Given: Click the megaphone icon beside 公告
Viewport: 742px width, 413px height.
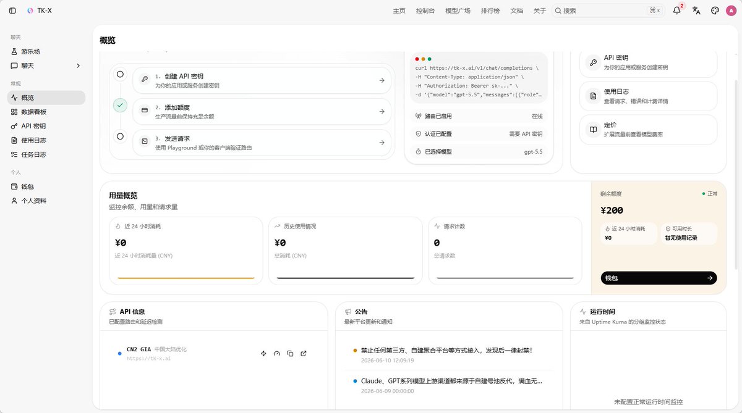Looking at the screenshot, I should point(348,312).
